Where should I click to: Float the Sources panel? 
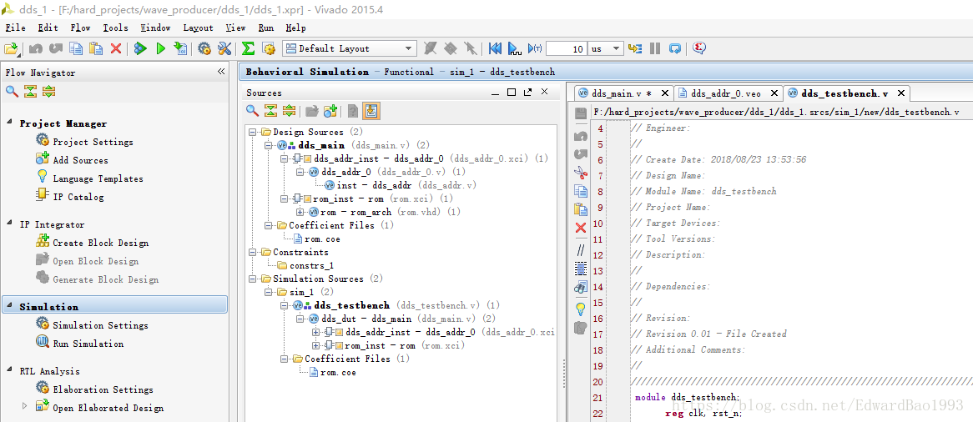click(527, 92)
